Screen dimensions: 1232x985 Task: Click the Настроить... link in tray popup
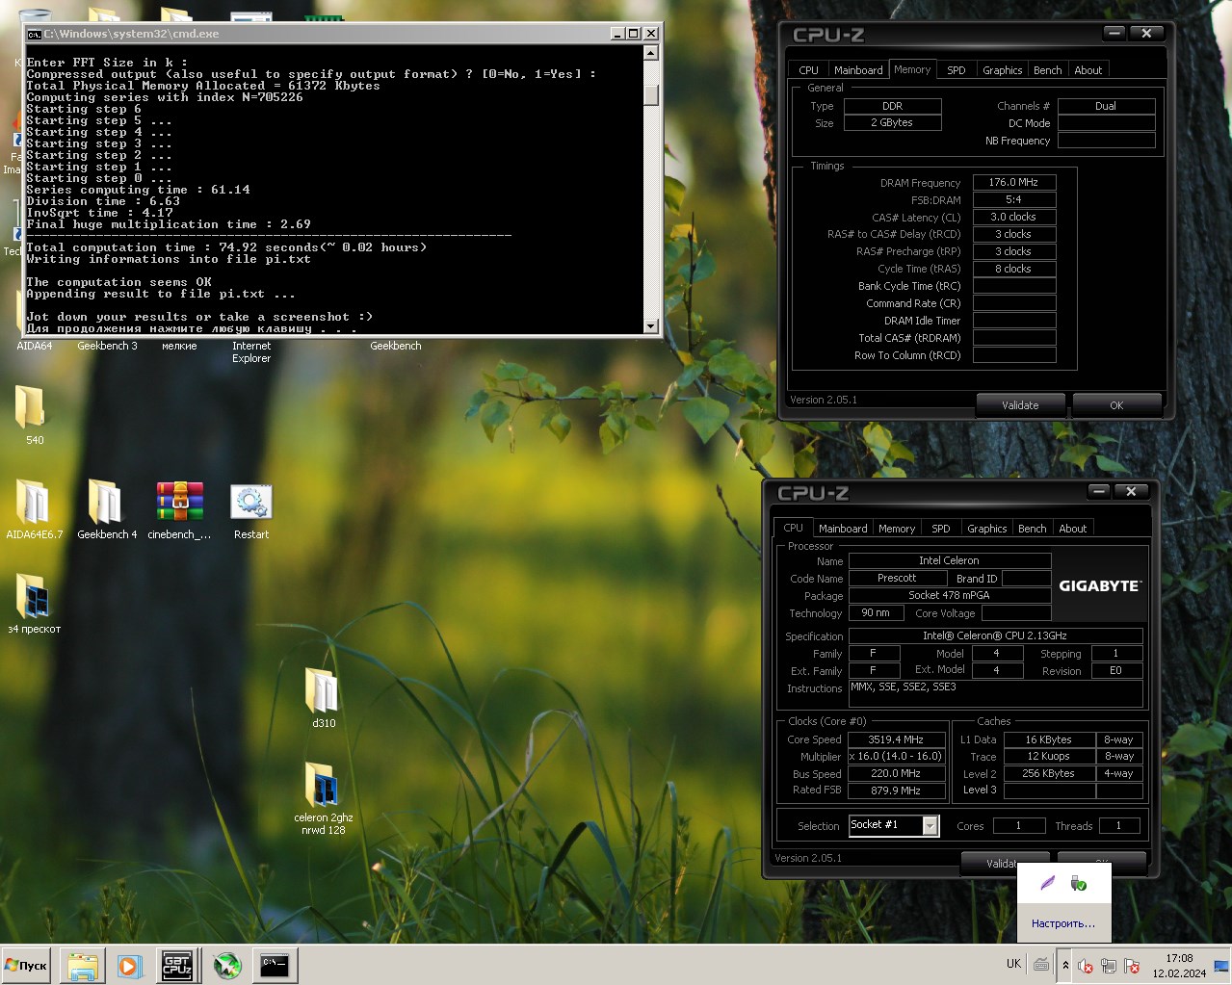coord(1063,923)
